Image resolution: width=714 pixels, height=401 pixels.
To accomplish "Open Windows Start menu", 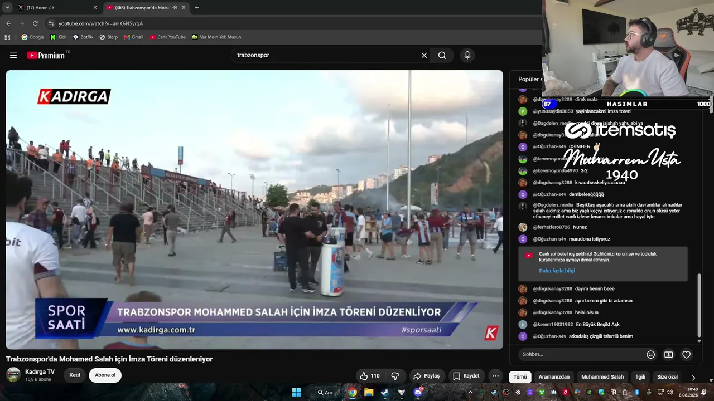I will pyautogui.click(x=296, y=392).
